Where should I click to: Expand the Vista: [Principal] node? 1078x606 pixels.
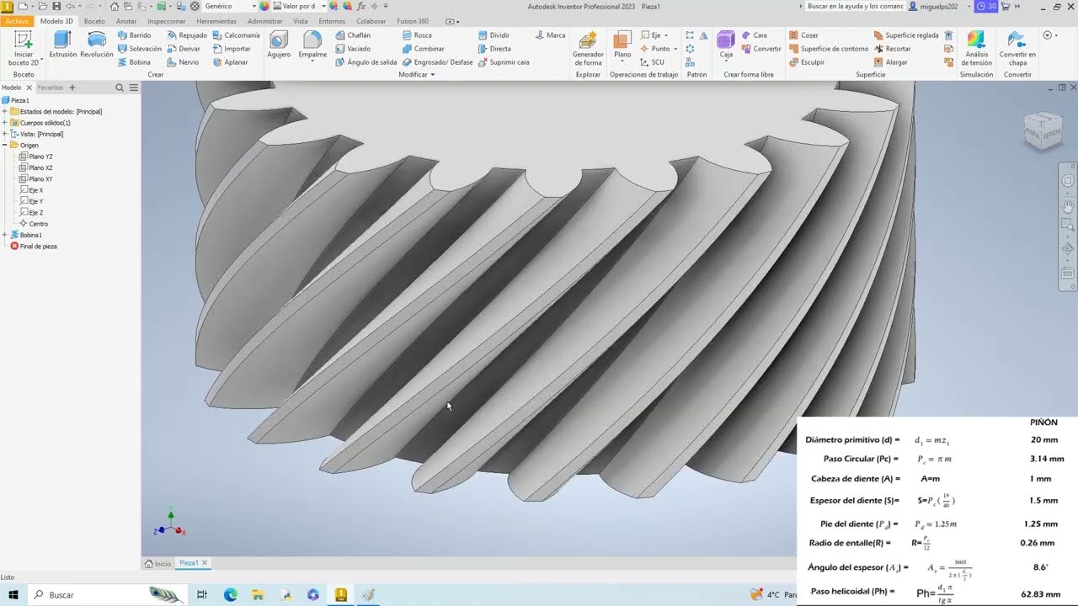click(x=4, y=134)
